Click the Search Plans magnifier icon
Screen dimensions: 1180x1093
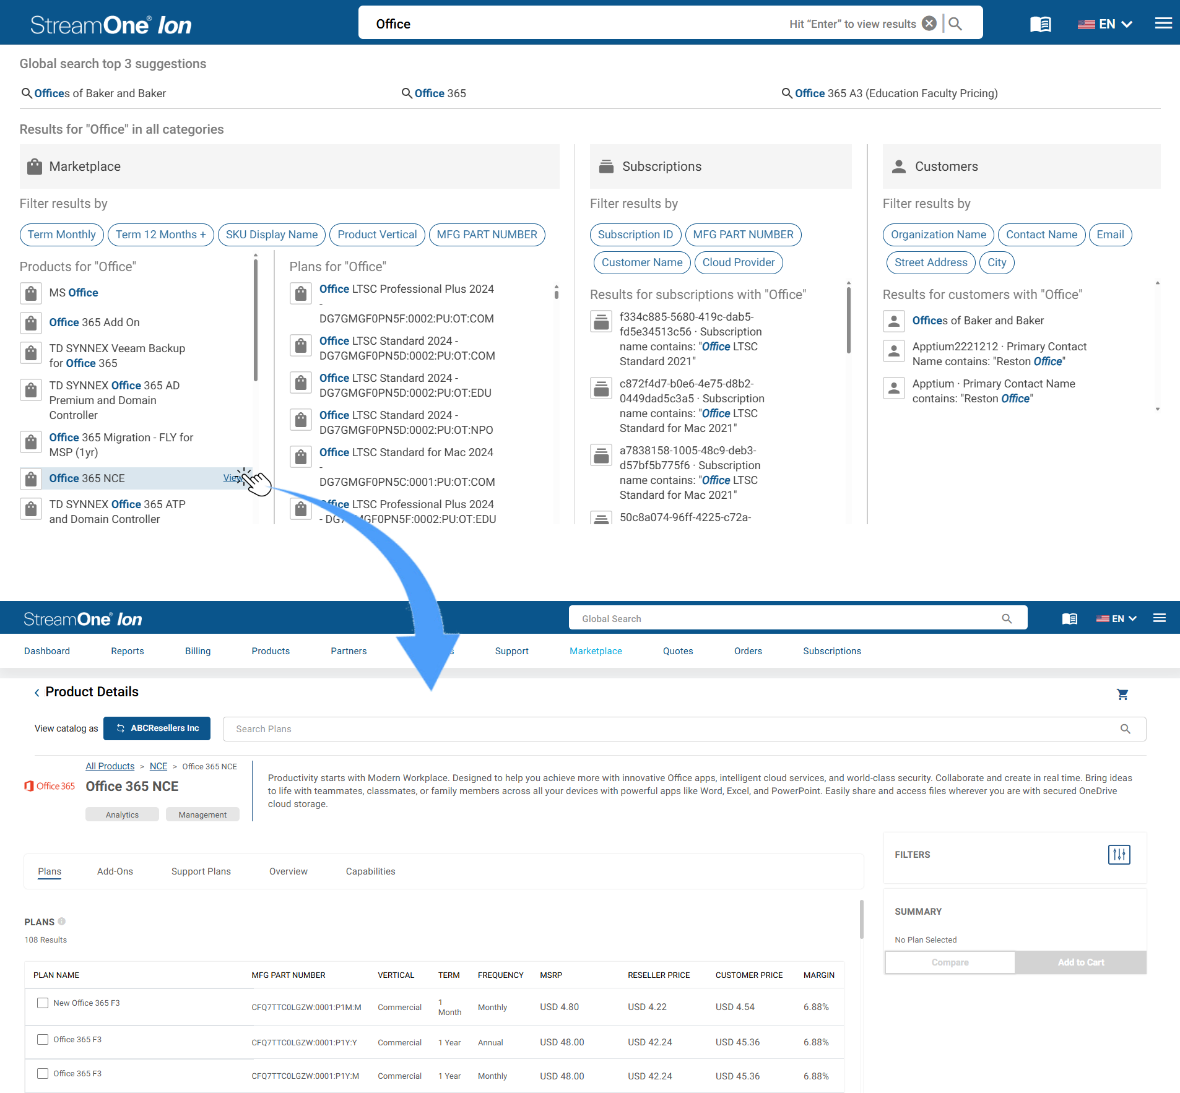1126,729
